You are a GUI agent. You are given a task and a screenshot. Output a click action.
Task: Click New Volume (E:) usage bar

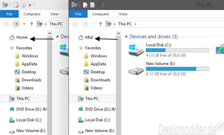point(177,69)
